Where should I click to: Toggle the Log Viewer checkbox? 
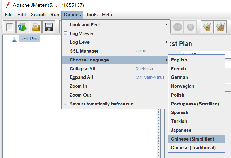[66, 33]
